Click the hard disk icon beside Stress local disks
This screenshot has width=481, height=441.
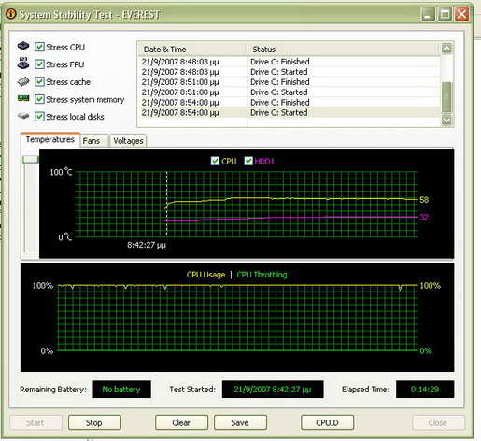pos(23,116)
